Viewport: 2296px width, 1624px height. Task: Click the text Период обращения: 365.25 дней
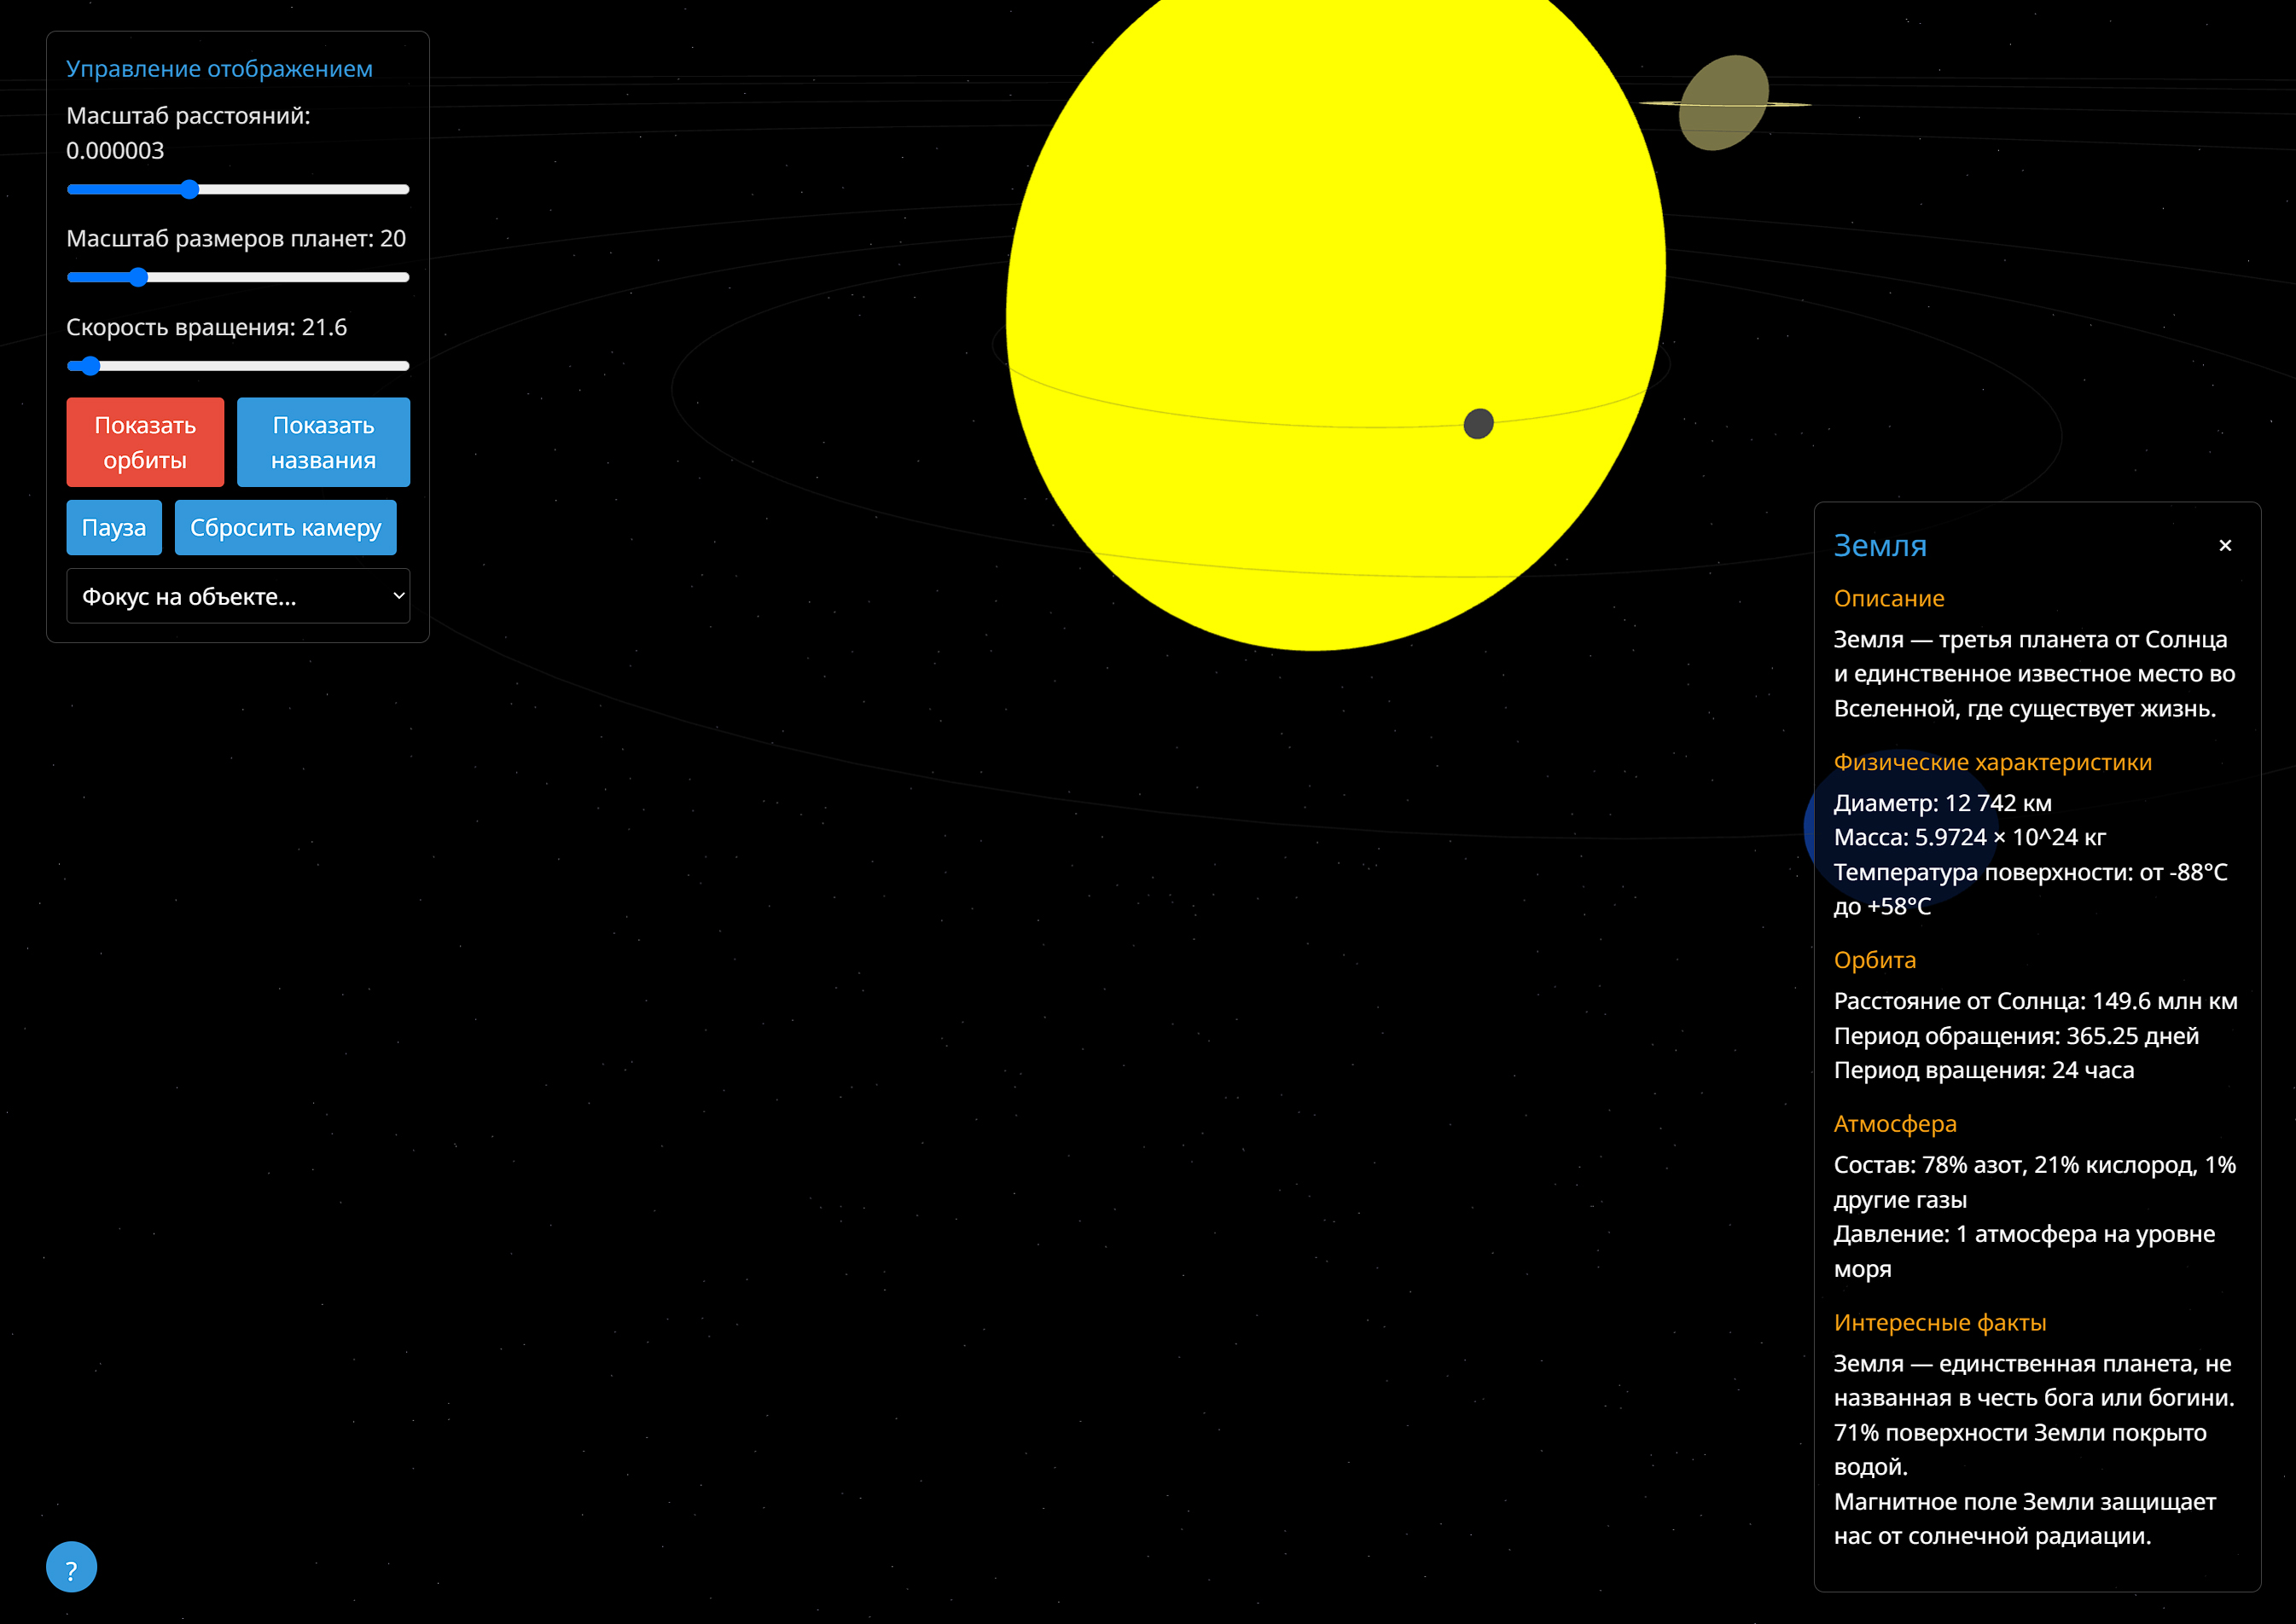(x=2016, y=1036)
